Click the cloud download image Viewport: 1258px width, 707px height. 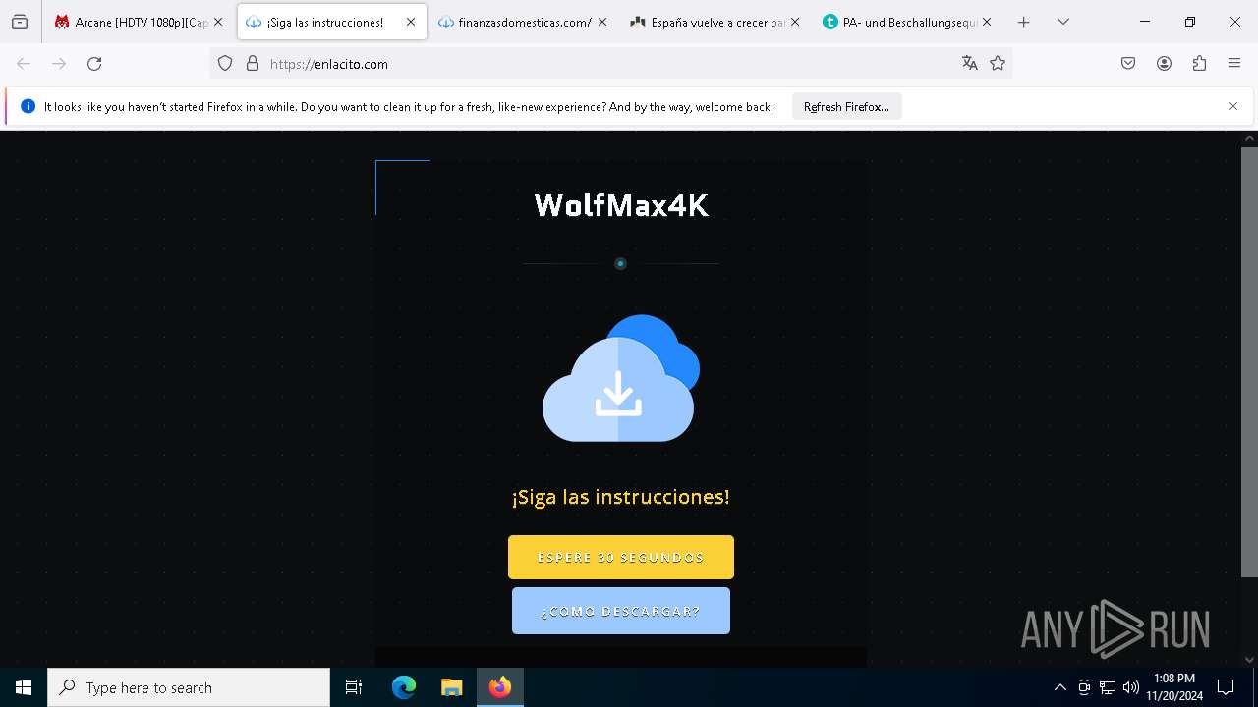point(621,378)
